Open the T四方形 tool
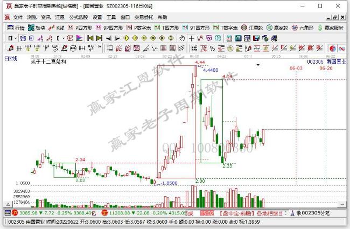 point(167,27)
